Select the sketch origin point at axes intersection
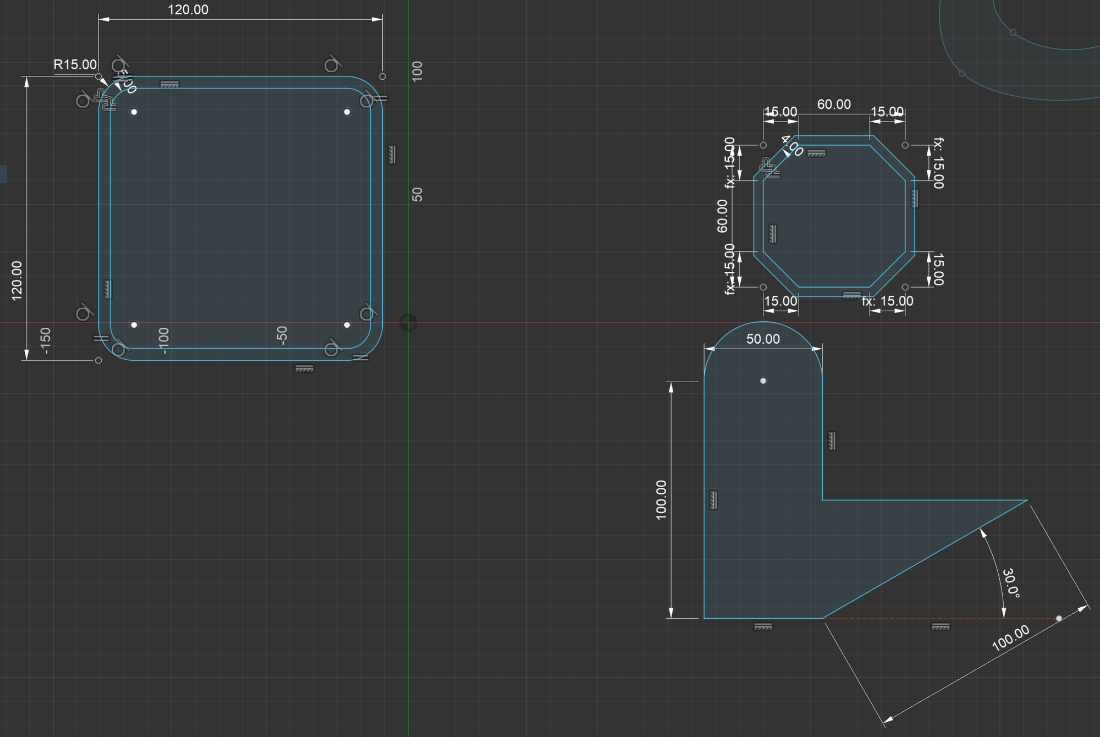Image resolution: width=1100 pixels, height=737 pixels. point(408,323)
